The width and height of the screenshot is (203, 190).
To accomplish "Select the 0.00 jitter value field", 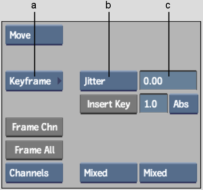I will pyautogui.click(x=168, y=80).
